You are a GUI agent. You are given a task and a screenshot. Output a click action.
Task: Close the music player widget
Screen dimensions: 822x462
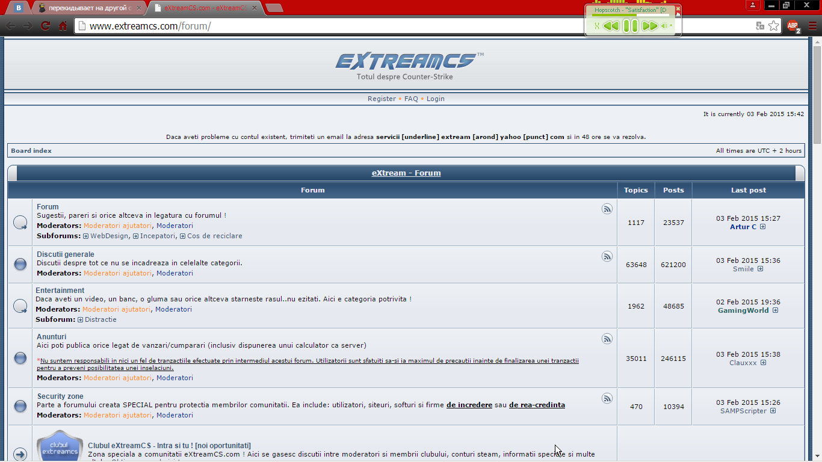tap(678, 9)
